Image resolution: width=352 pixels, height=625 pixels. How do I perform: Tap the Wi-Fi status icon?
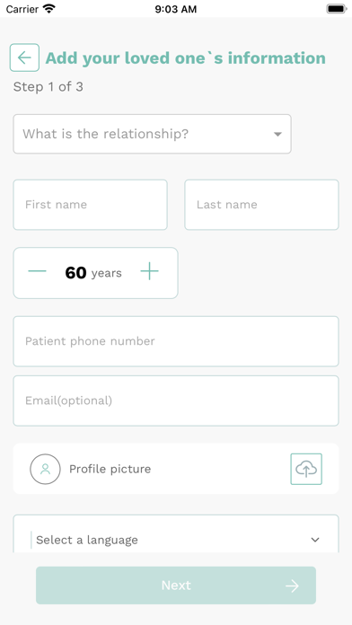coord(49,9)
